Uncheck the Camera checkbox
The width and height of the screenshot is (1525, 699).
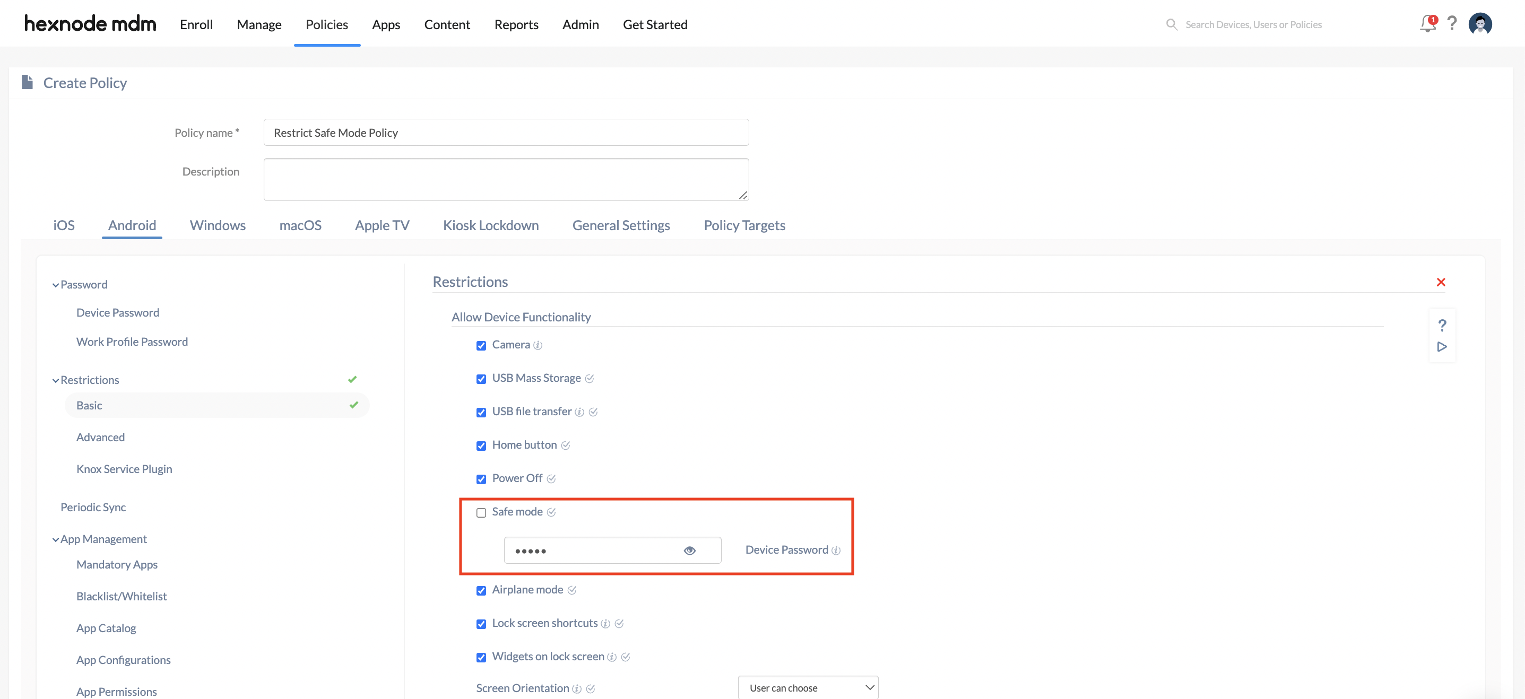pos(481,346)
